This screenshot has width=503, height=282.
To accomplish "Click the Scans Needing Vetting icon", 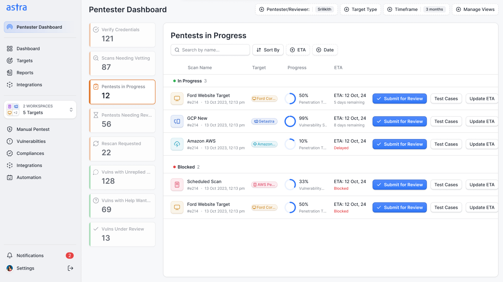I will (x=96, y=58).
